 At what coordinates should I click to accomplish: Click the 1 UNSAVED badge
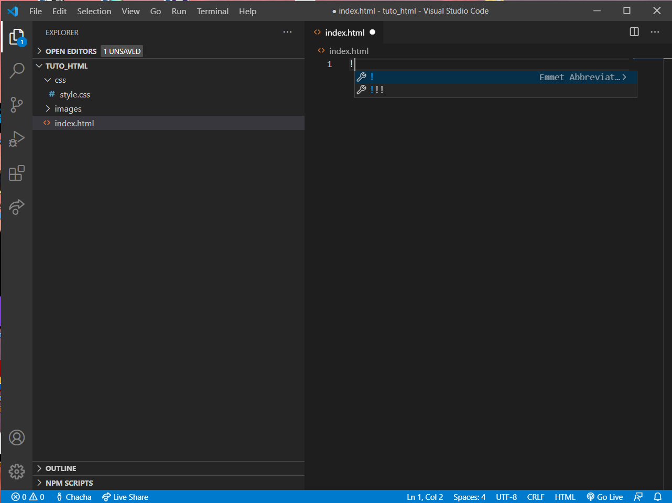click(122, 51)
